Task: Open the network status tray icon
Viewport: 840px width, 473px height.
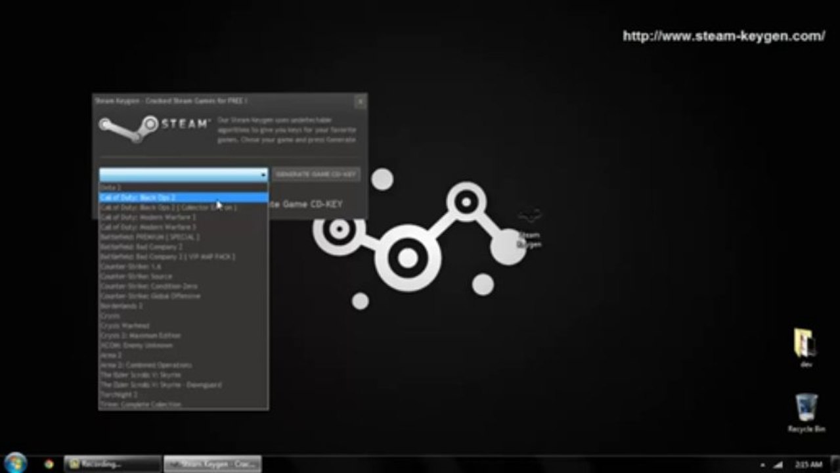Action: click(778, 464)
